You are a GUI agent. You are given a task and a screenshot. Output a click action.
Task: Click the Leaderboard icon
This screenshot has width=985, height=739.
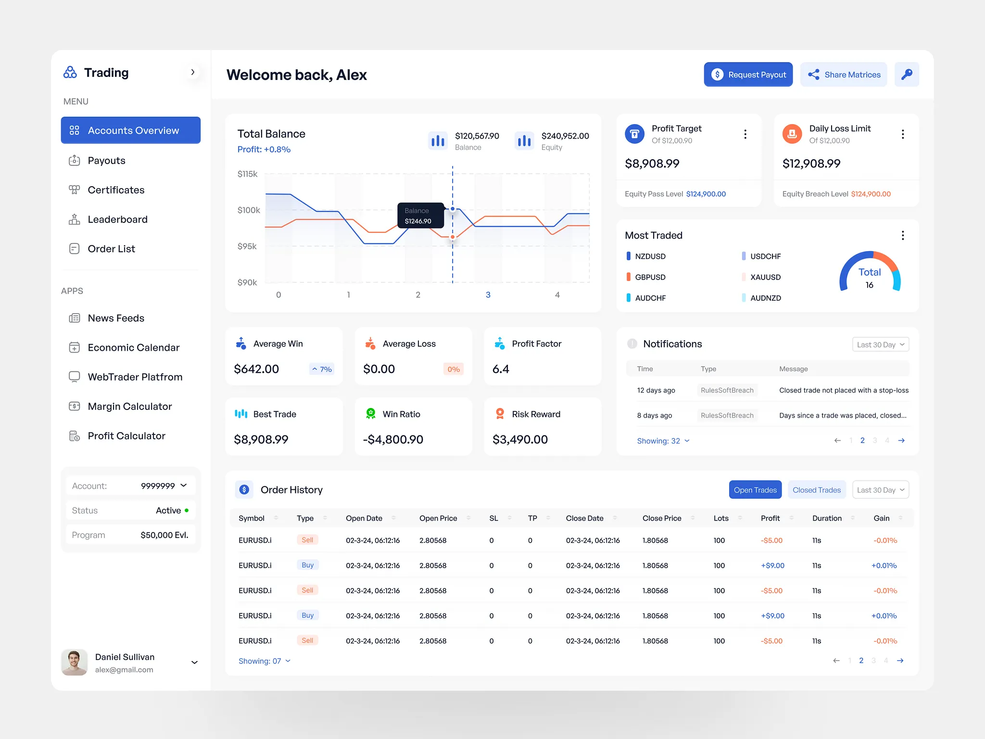(75, 219)
